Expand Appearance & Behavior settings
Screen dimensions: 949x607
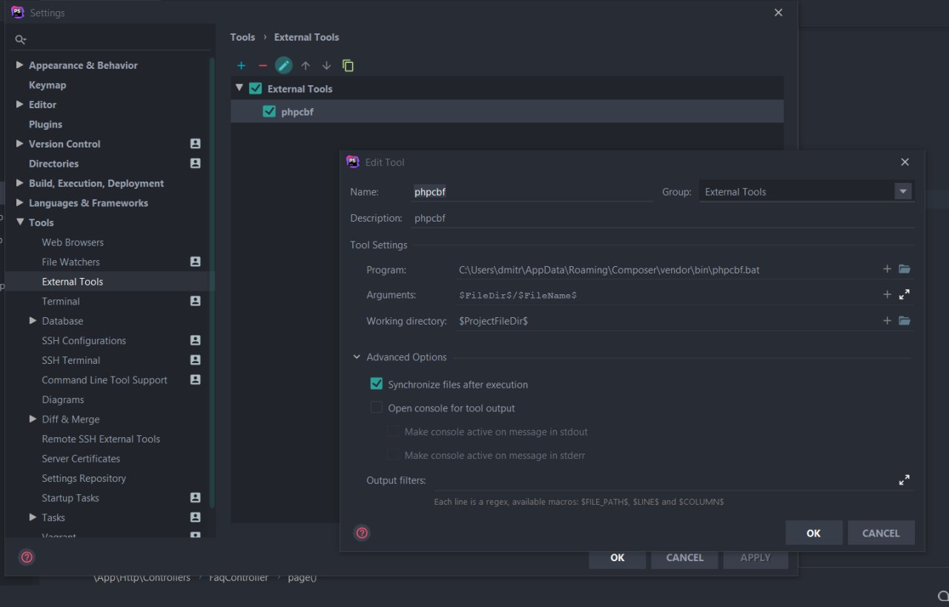20,65
